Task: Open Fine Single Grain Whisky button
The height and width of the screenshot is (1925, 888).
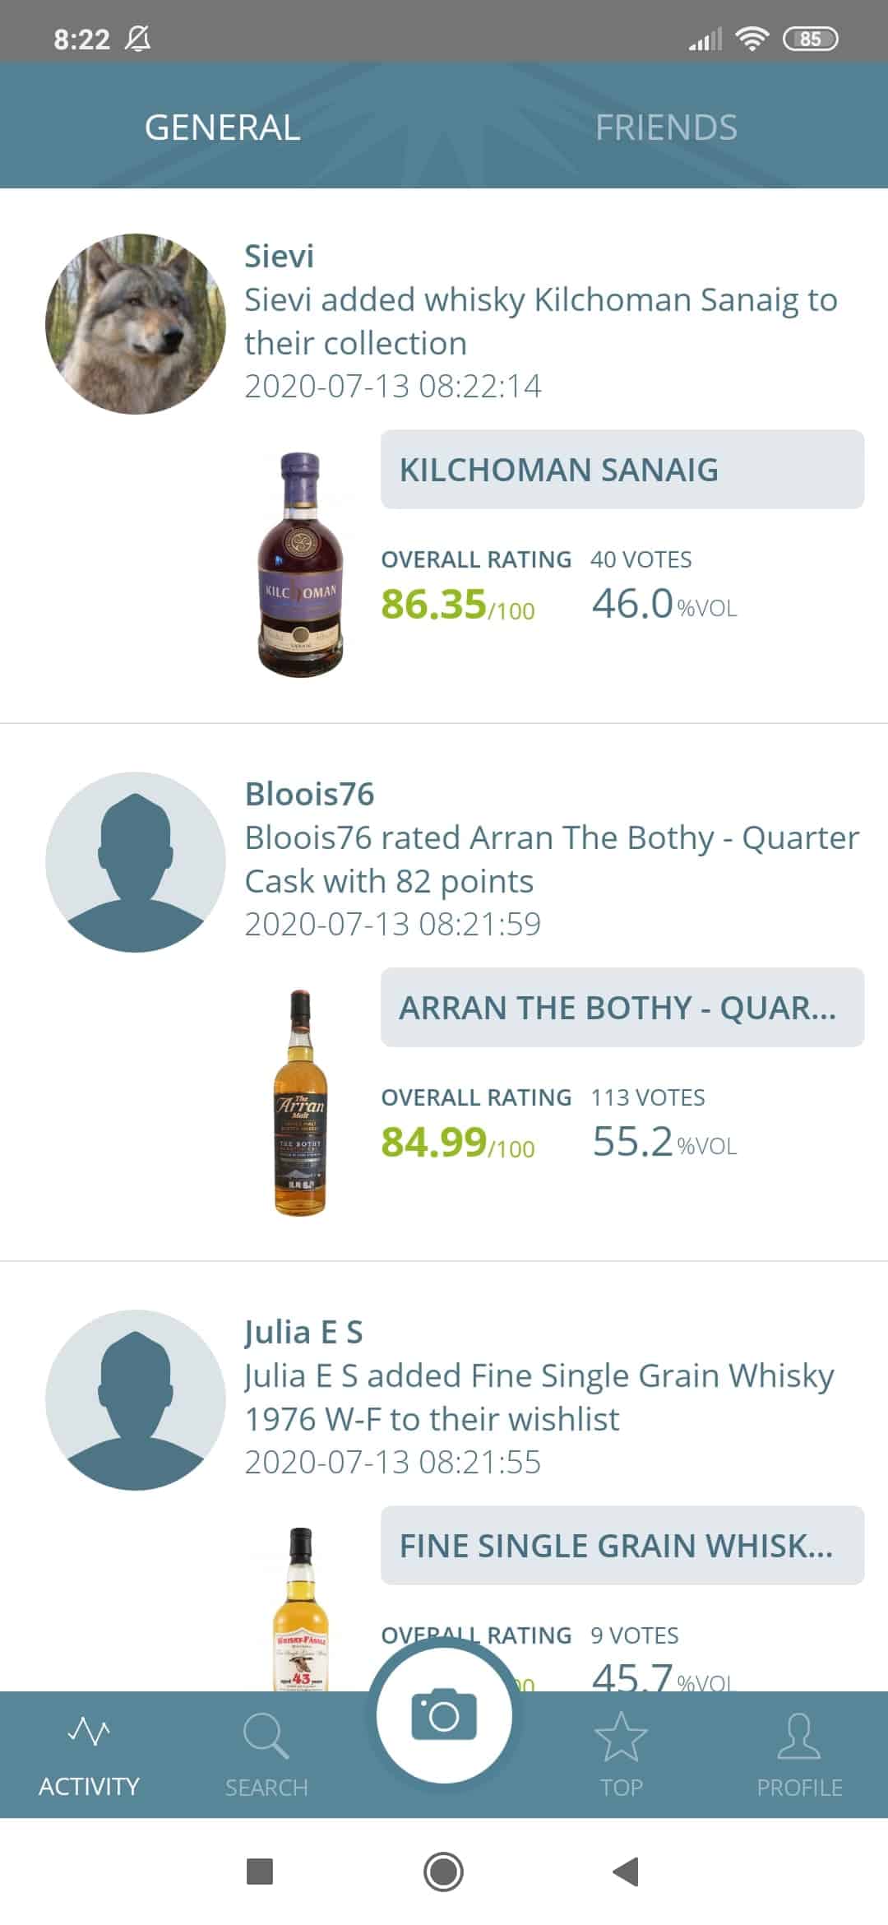Action: tap(622, 1546)
